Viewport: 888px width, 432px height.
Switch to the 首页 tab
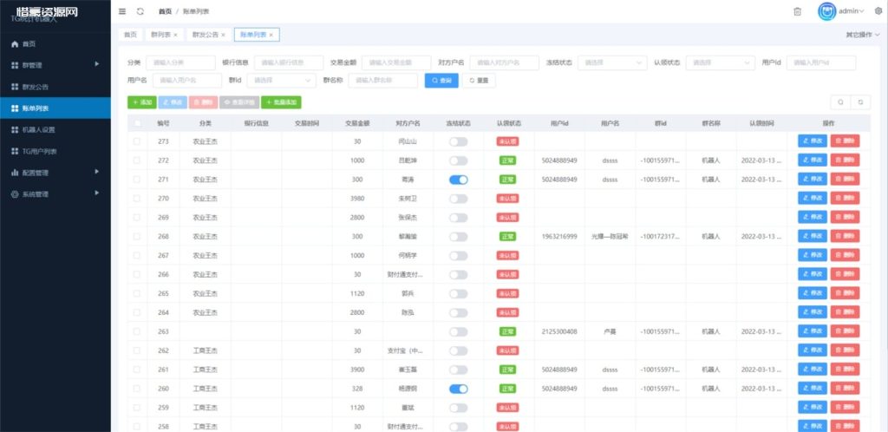click(131, 35)
